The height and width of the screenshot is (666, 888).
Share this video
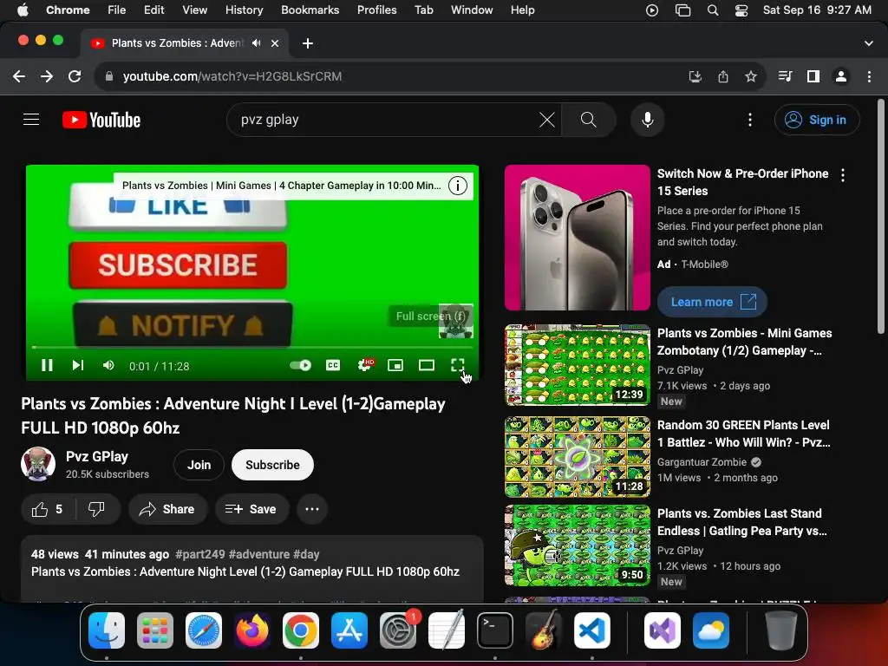click(x=167, y=509)
